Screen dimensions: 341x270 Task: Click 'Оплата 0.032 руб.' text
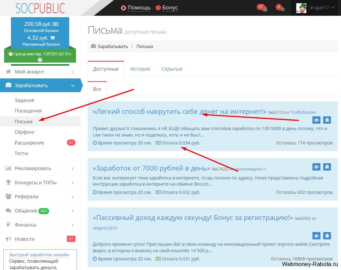coord(181,192)
